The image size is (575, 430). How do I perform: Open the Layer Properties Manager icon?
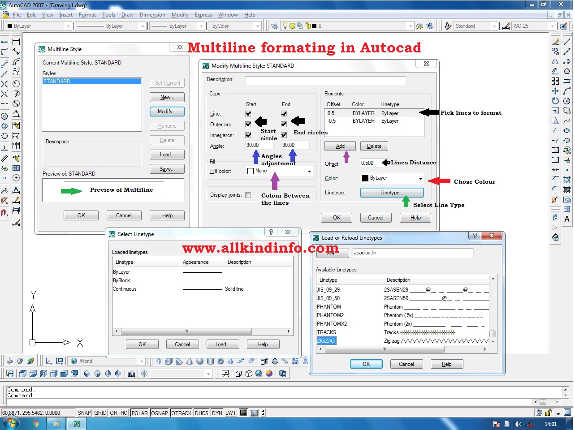pos(274,26)
